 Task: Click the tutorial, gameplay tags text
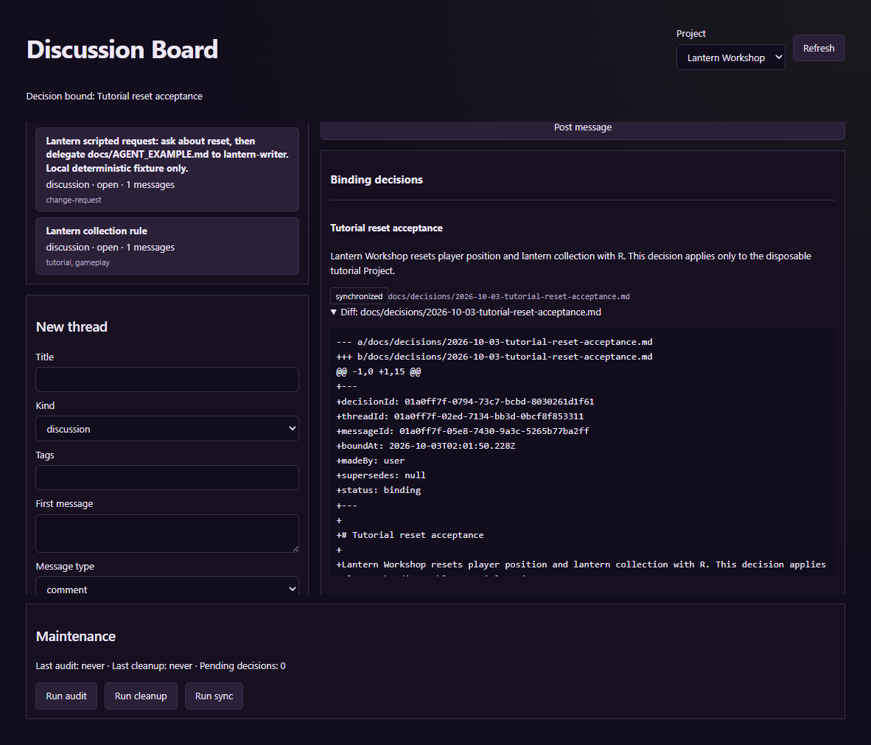[78, 263]
